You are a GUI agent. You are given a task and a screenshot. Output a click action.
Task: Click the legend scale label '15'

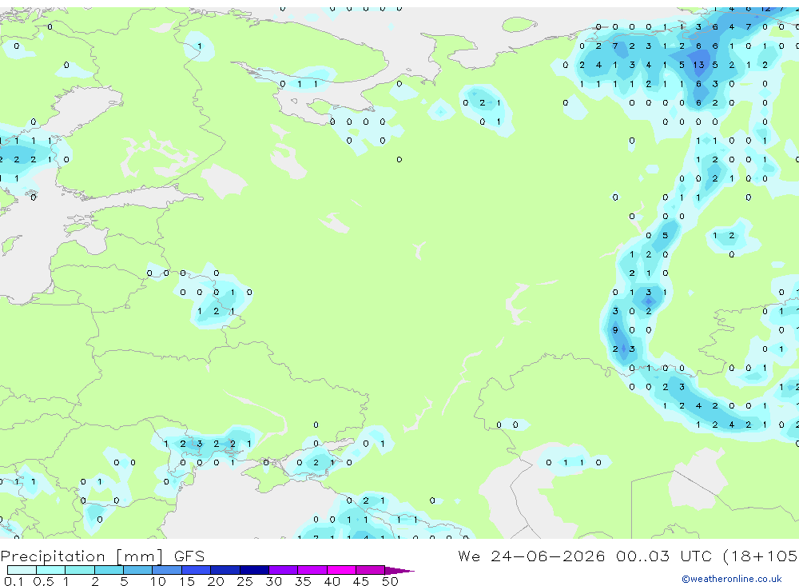(186, 581)
